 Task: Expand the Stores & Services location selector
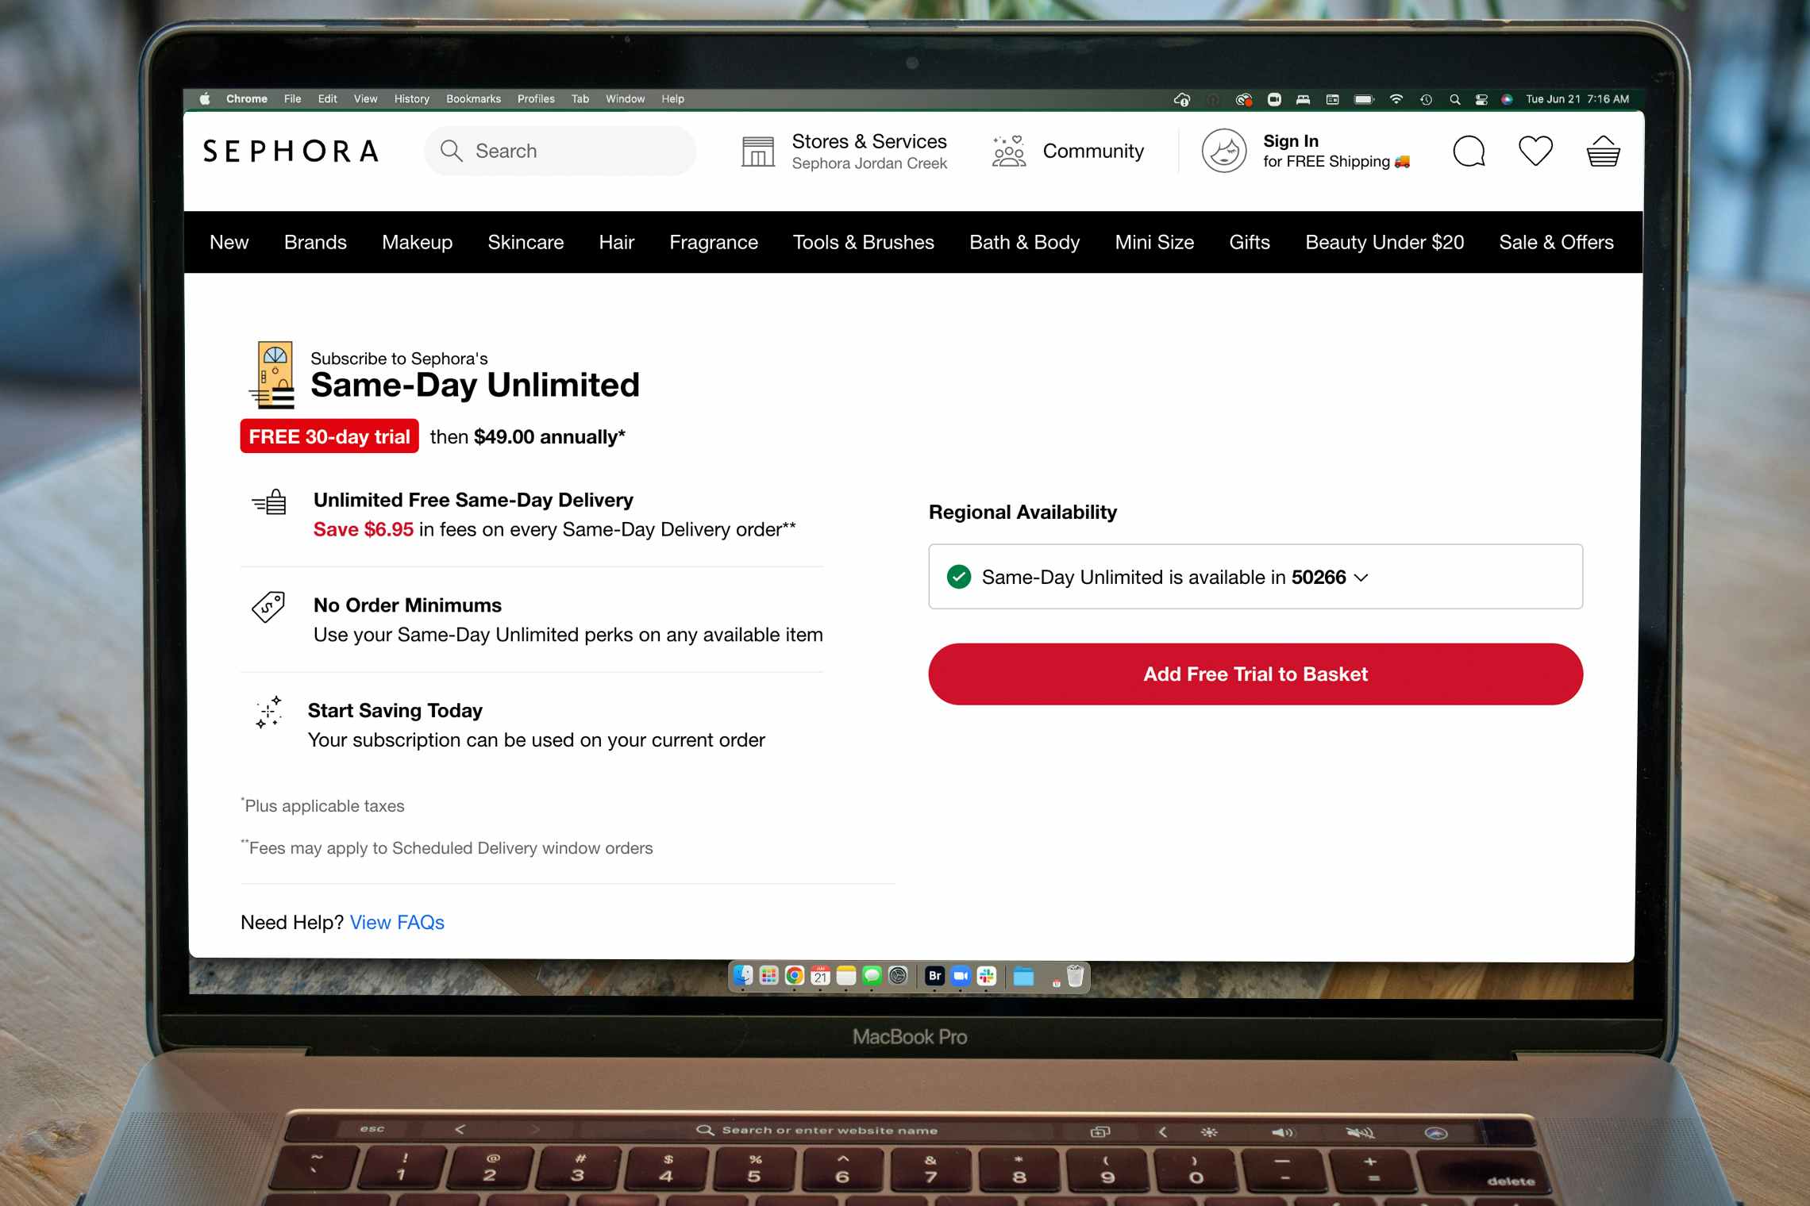click(x=845, y=151)
